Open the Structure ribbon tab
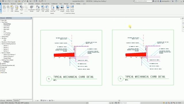The height and width of the screenshot is (104, 184). click(x=13, y=4)
